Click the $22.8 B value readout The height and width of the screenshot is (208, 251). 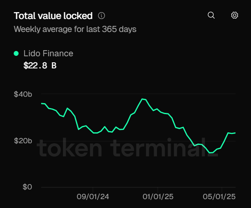pos(40,65)
